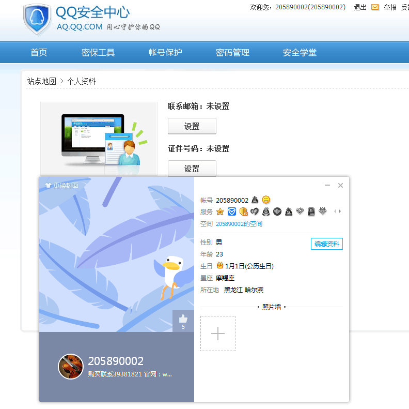409x409 pixels.
Task: Click 更换封面 to change cover
Action: click(x=62, y=186)
